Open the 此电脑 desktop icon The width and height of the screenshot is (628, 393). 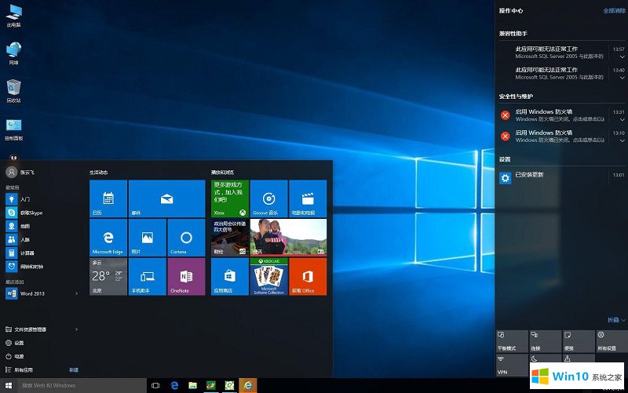13,16
